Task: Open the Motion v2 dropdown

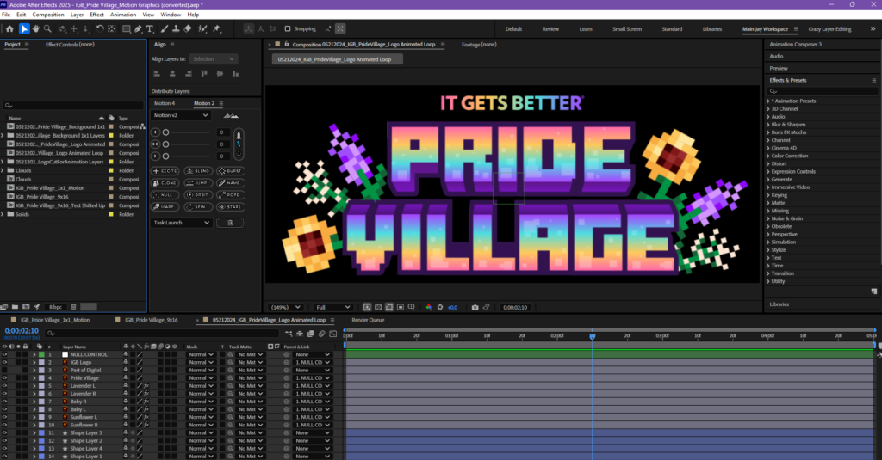Action: [181, 116]
